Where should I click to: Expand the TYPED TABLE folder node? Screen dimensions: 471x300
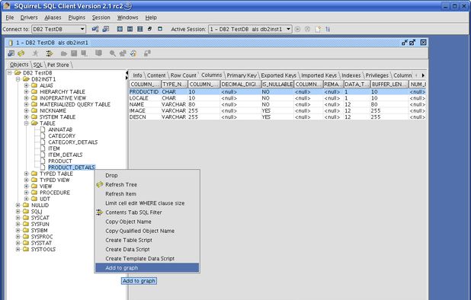(x=27, y=174)
